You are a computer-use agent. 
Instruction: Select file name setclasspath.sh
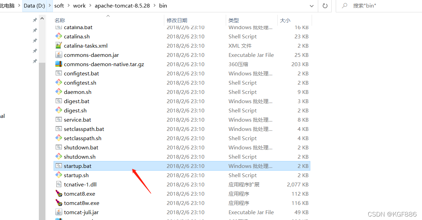82,138
